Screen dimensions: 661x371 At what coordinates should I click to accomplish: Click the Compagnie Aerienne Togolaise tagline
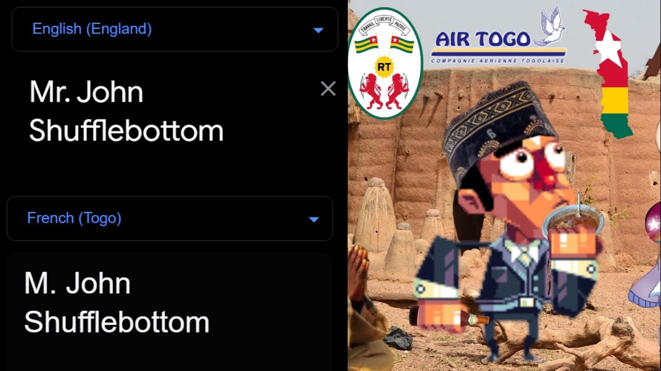(498, 60)
